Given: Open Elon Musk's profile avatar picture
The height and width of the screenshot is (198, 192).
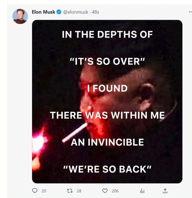Looking at the screenshot, I should point(20,16).
